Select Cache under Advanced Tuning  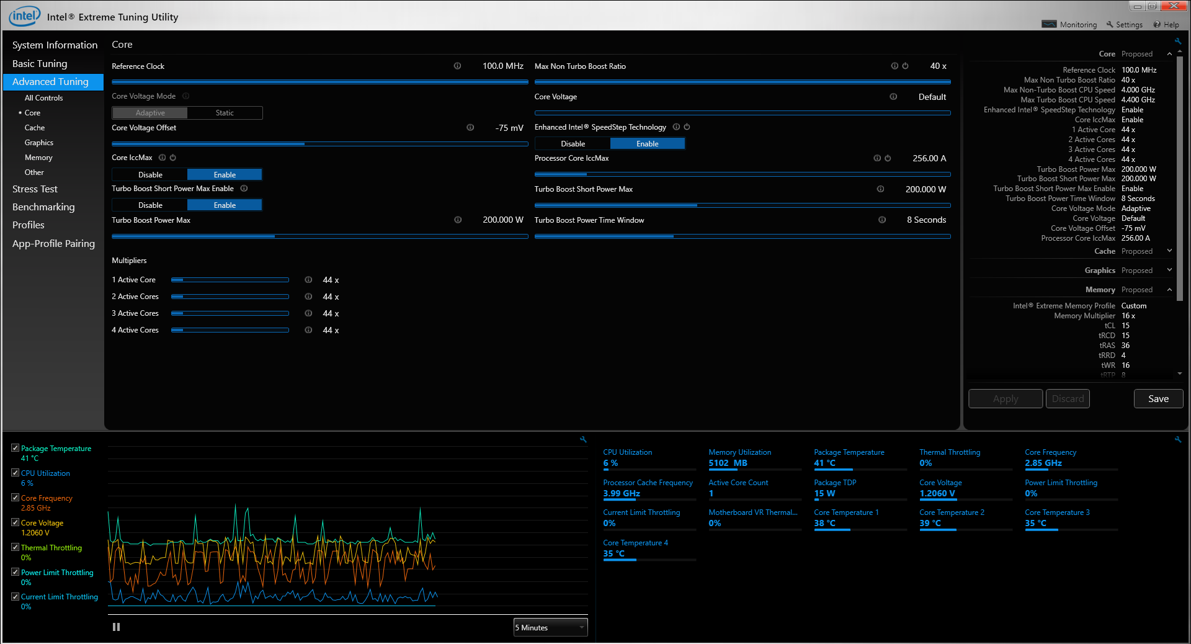click(x=35, y=128)
